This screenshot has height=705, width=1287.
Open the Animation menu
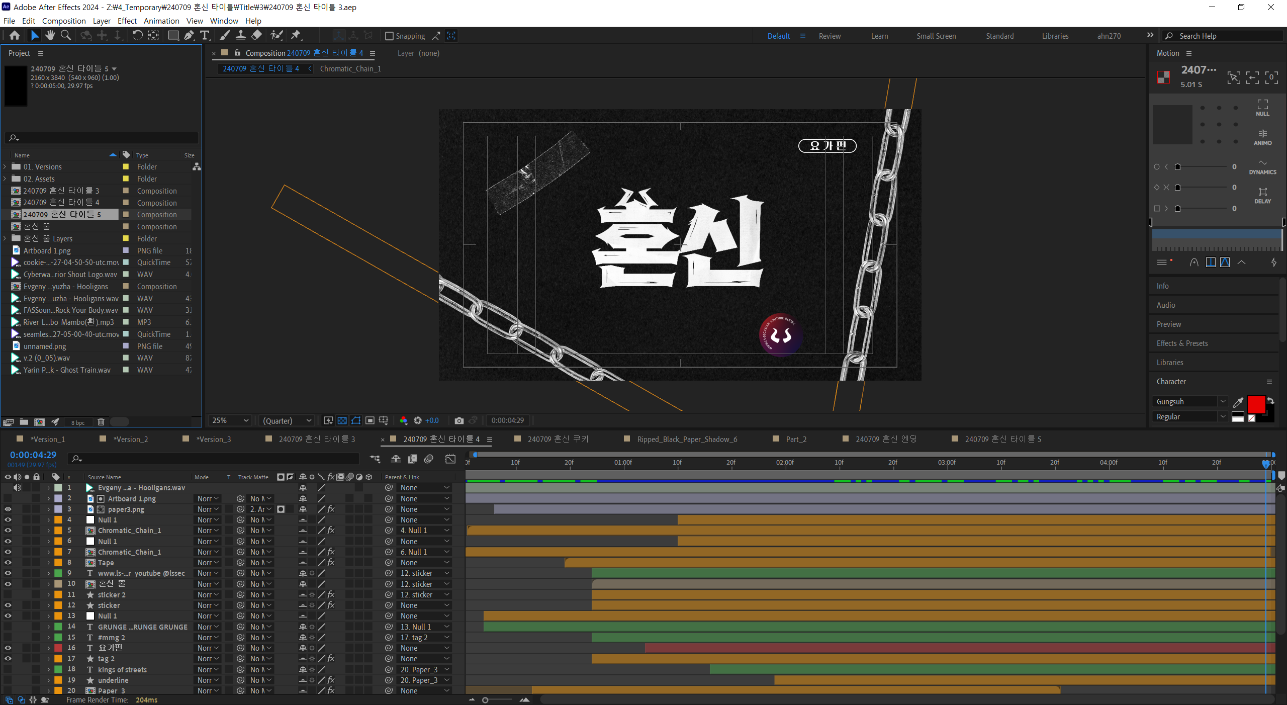(x=161, y=21)
